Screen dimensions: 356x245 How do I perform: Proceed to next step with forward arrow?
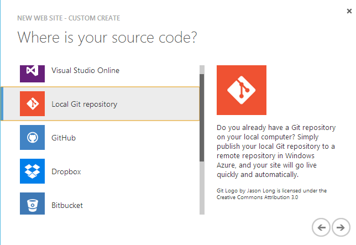tap(341, 227)
